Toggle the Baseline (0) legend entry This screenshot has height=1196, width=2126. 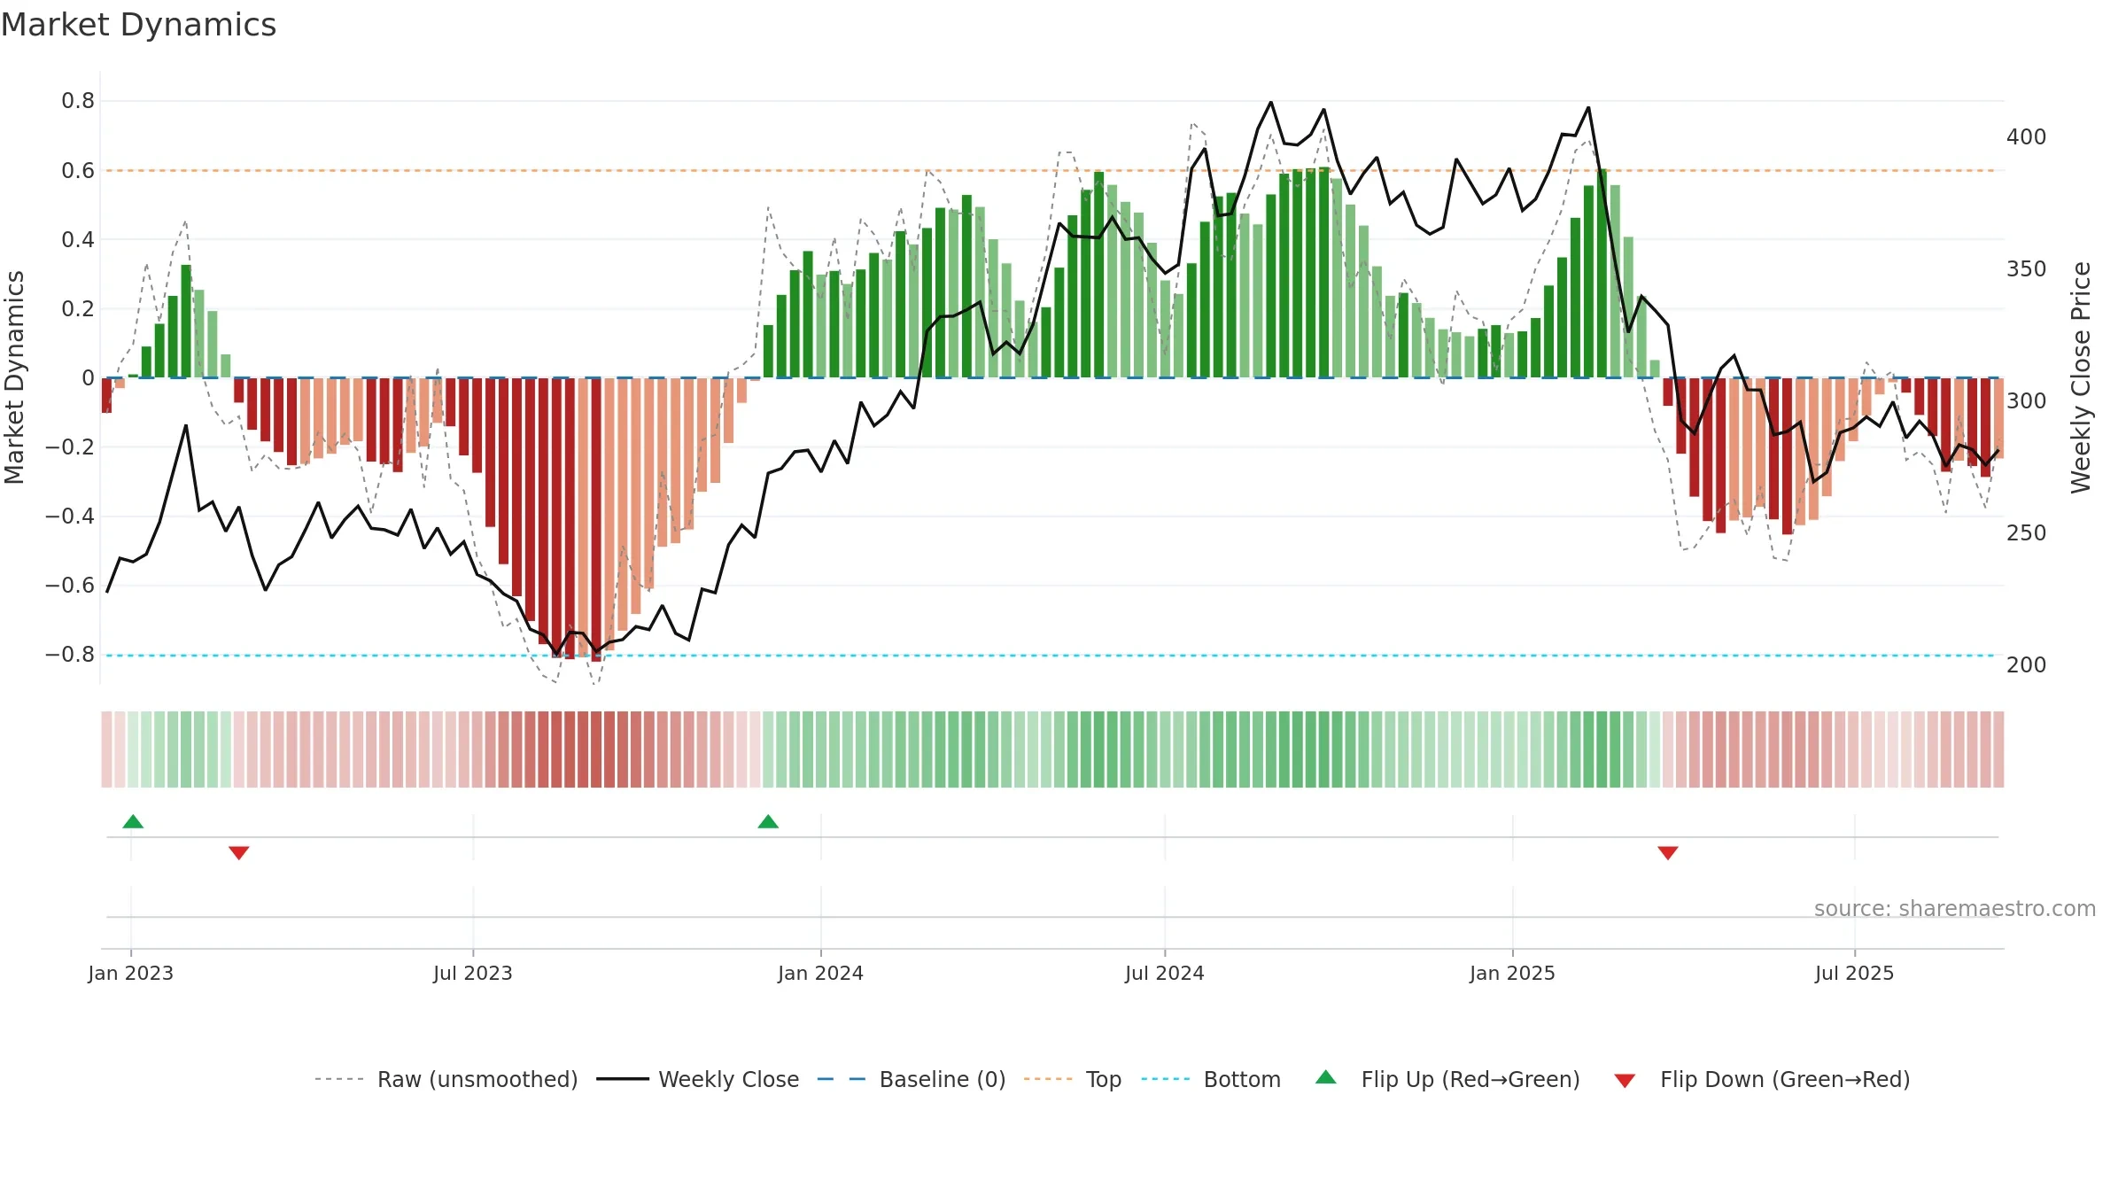(x=911, y=1079)
